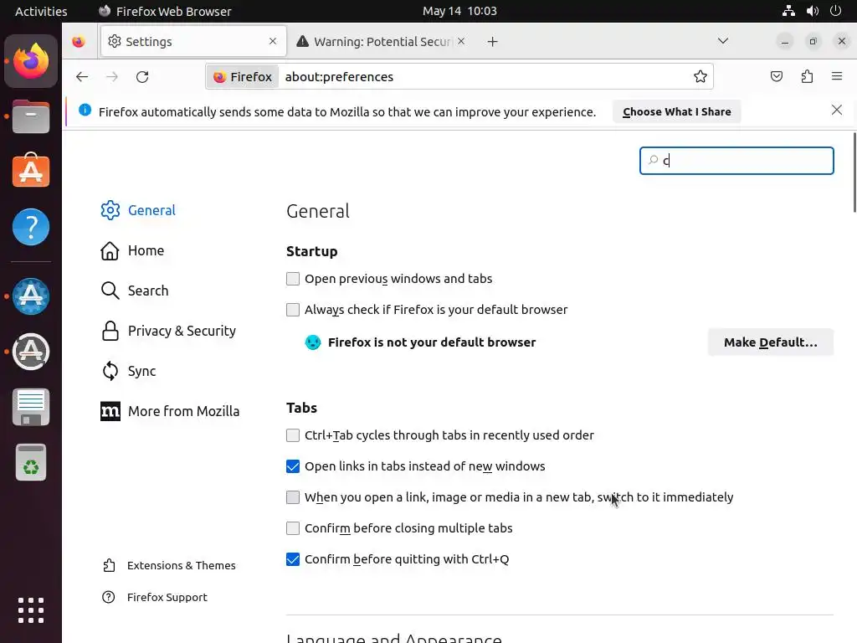
Task: Enable Confirm before closing multiple tabs
Action: (293, 528)
